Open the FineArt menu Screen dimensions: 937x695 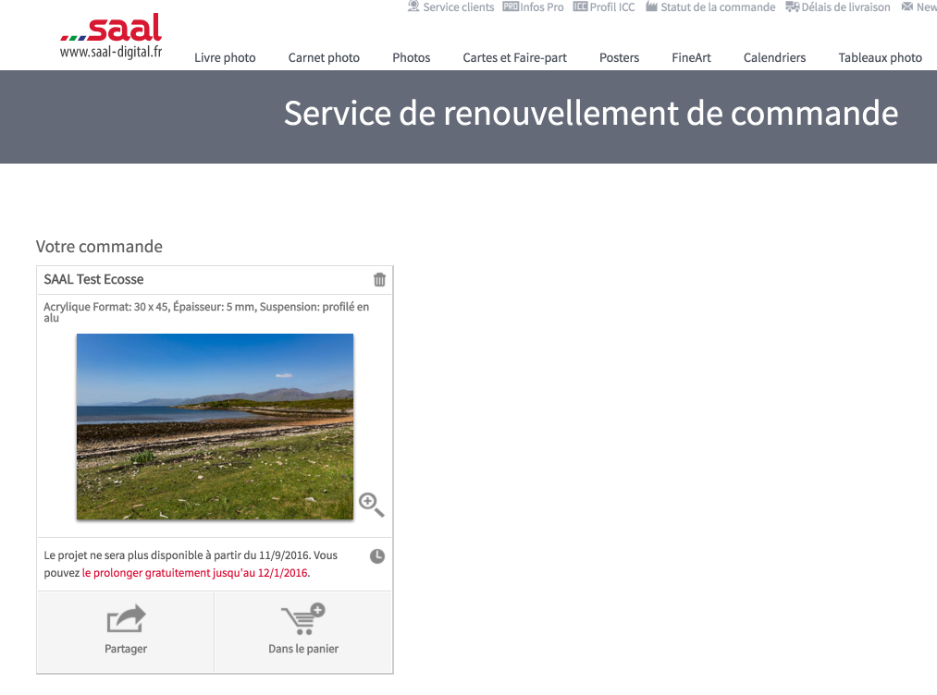pos(691,58)
